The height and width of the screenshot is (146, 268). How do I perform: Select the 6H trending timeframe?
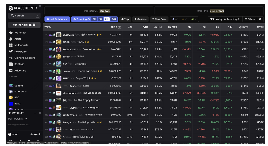107,19
